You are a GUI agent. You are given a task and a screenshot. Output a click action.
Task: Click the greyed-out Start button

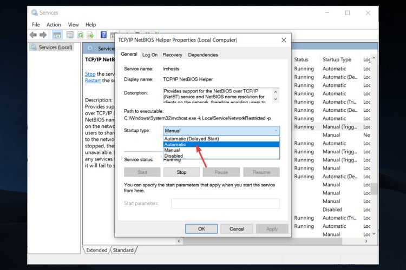pyautogui.click(x=142, y=172)
